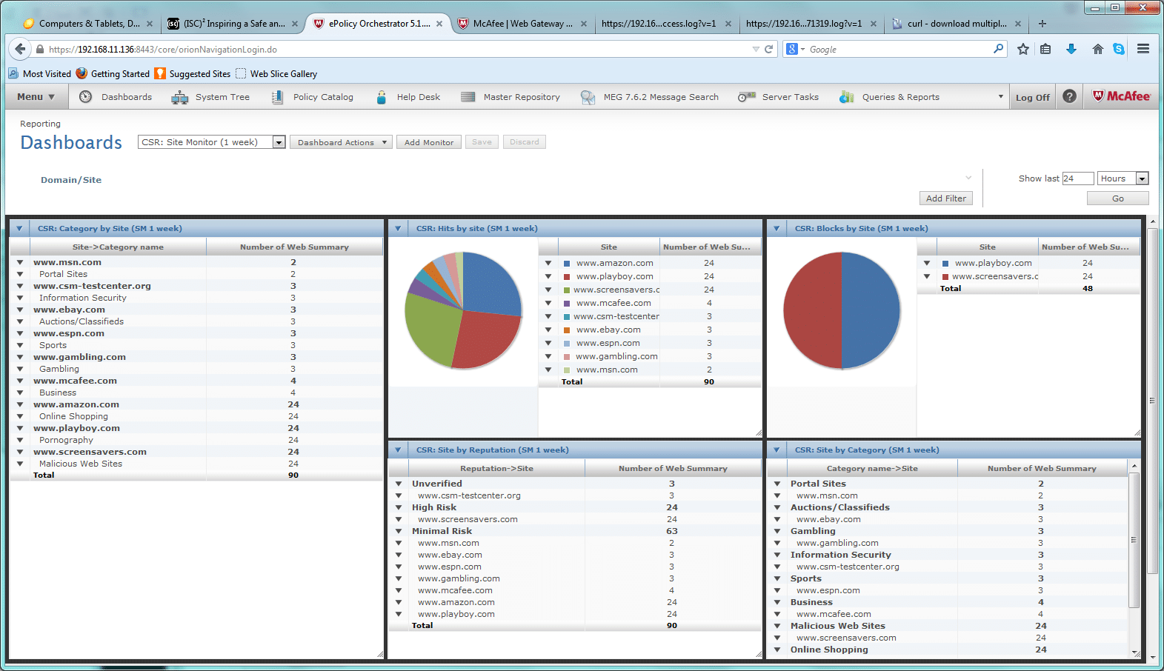Click the Show last value field
This screenshot has width=1164, height=671.
(x=1078, y=178)
